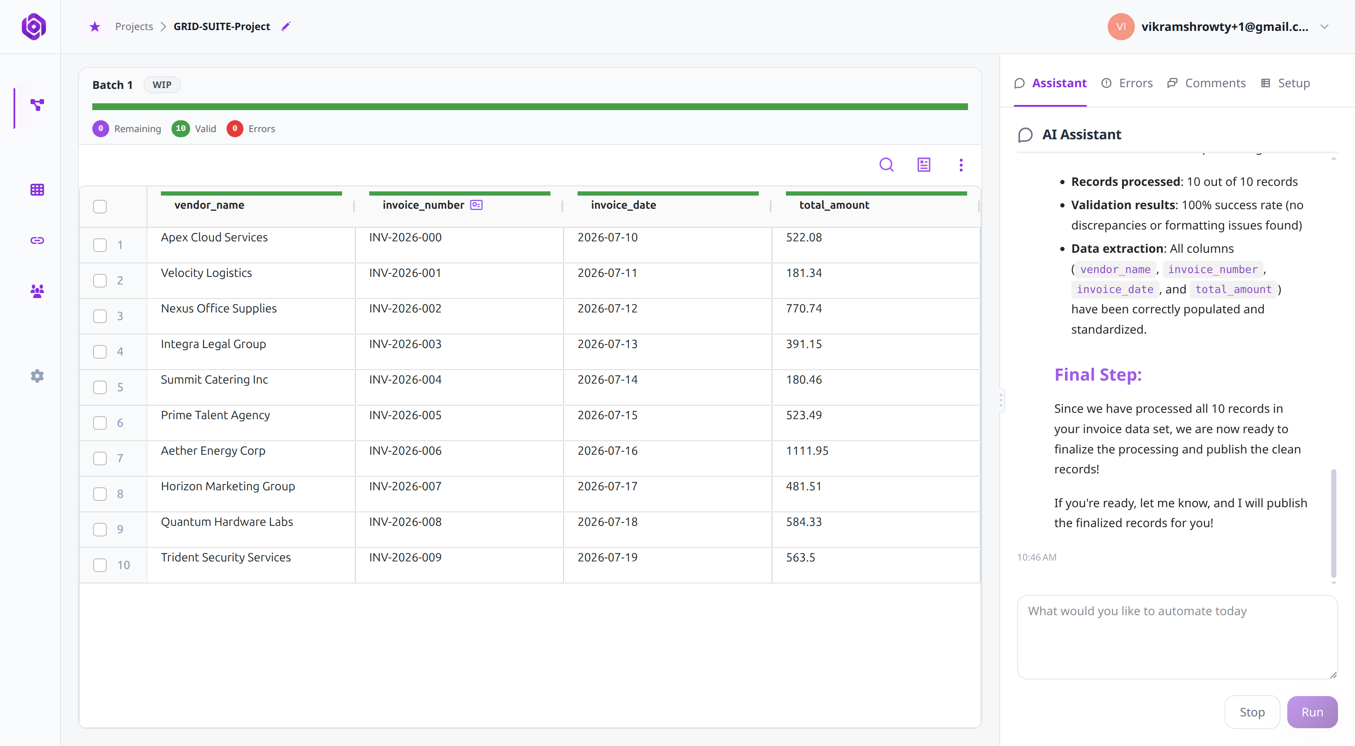Check the row 4 Integra Legal Group checkbox
The height and width of the screenshot is (746, 1355).
point(100,351)
